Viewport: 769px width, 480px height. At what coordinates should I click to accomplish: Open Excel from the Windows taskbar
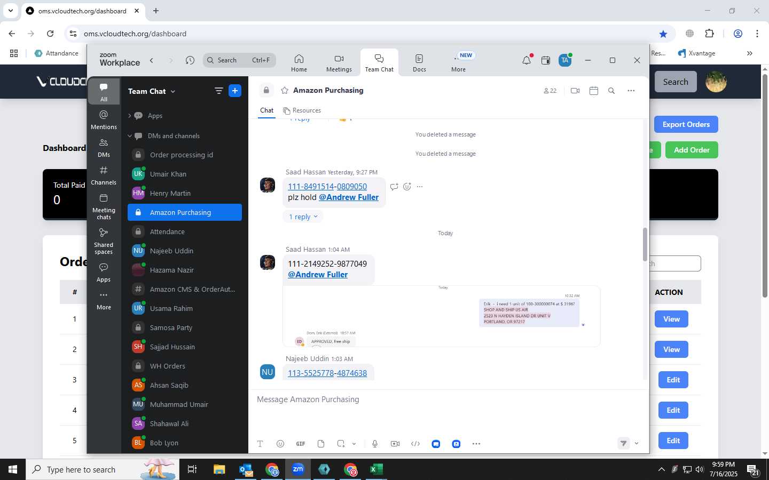click(x=376, y=469)
